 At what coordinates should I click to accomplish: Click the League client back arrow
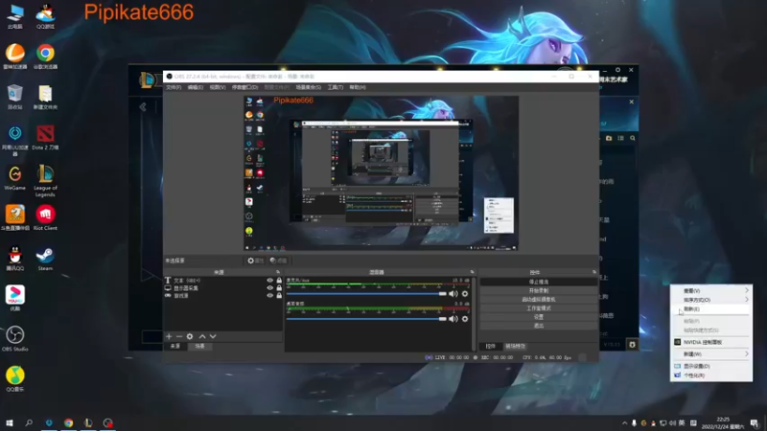(143, 106)
